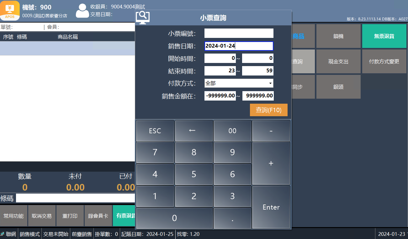Image resolution: width=408 pixels, height=239 pixels.
Task: Click the 條碼 column header
Action: [22, 37]
